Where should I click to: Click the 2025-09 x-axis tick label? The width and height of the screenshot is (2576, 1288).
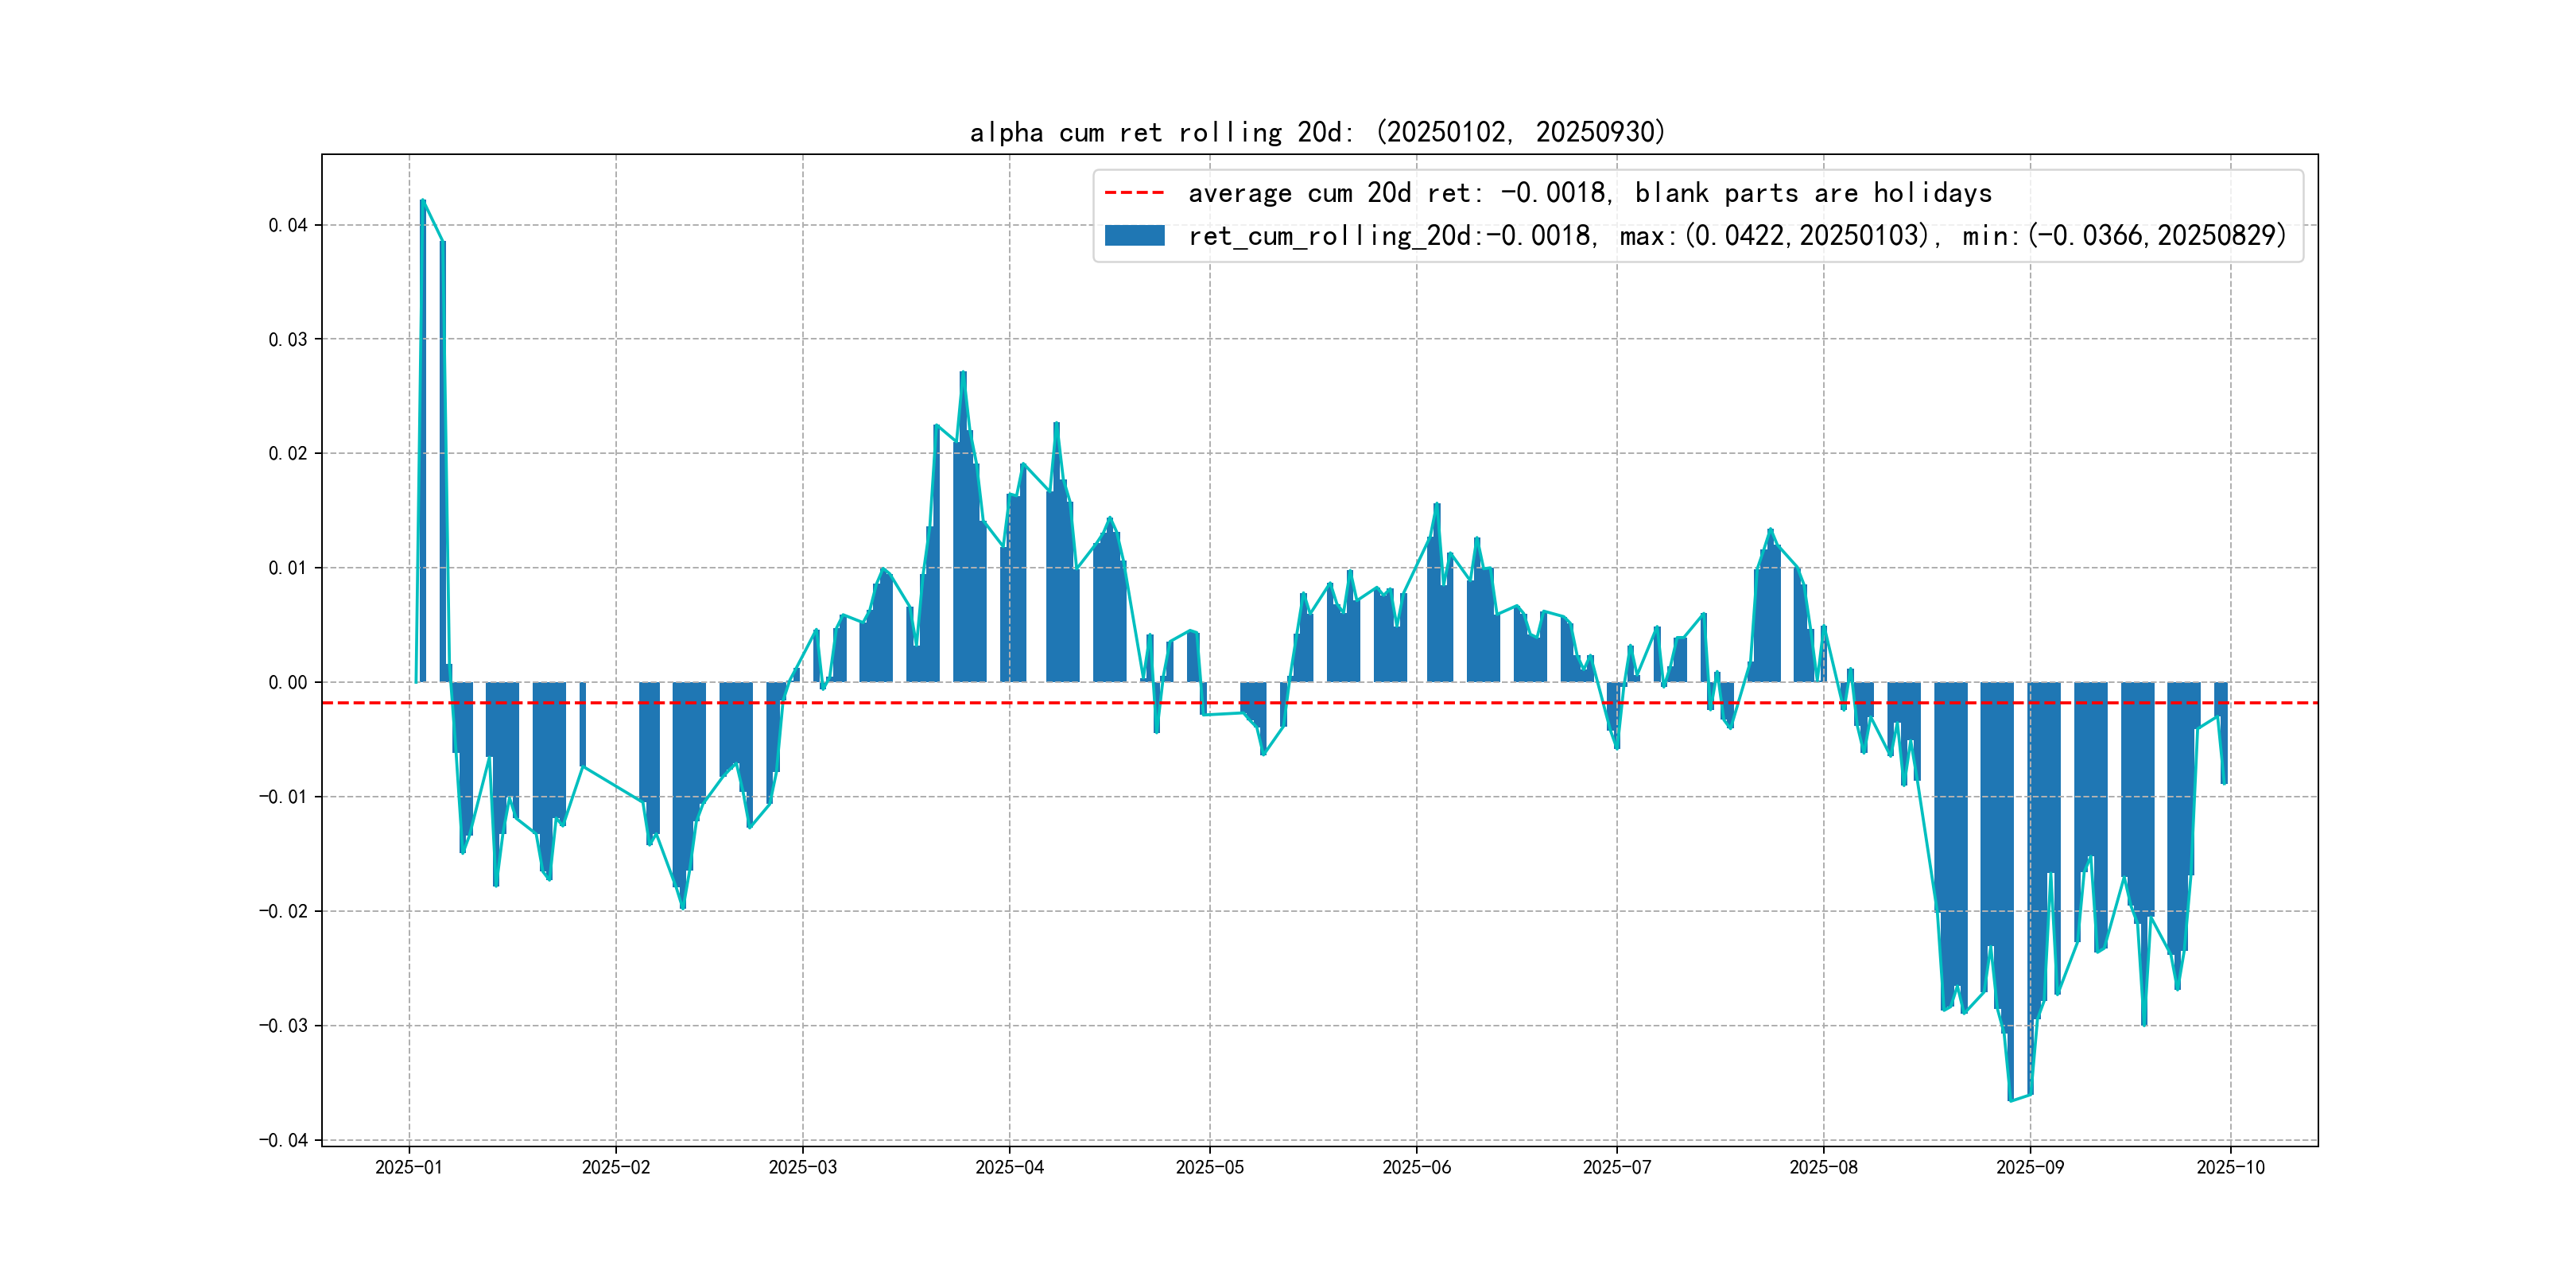[2029, 1167]
